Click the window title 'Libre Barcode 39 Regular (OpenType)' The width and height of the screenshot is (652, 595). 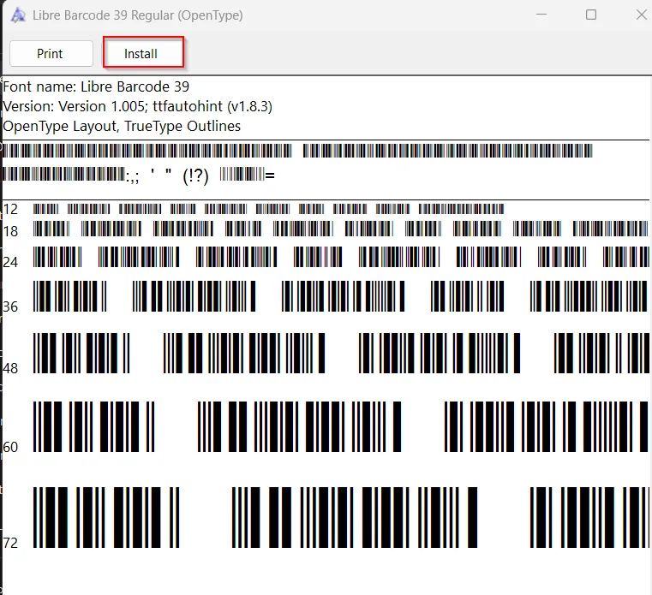138,15
